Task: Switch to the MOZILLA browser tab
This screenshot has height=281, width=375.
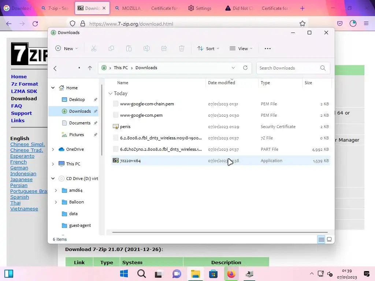Action: (128, 8)
